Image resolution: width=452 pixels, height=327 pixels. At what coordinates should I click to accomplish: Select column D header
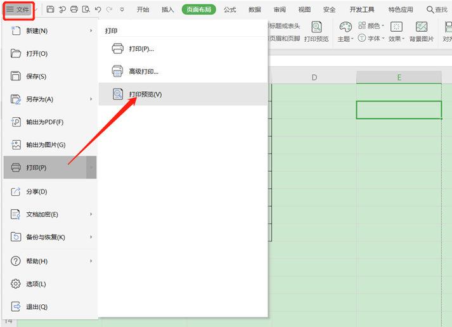point(314,77)
